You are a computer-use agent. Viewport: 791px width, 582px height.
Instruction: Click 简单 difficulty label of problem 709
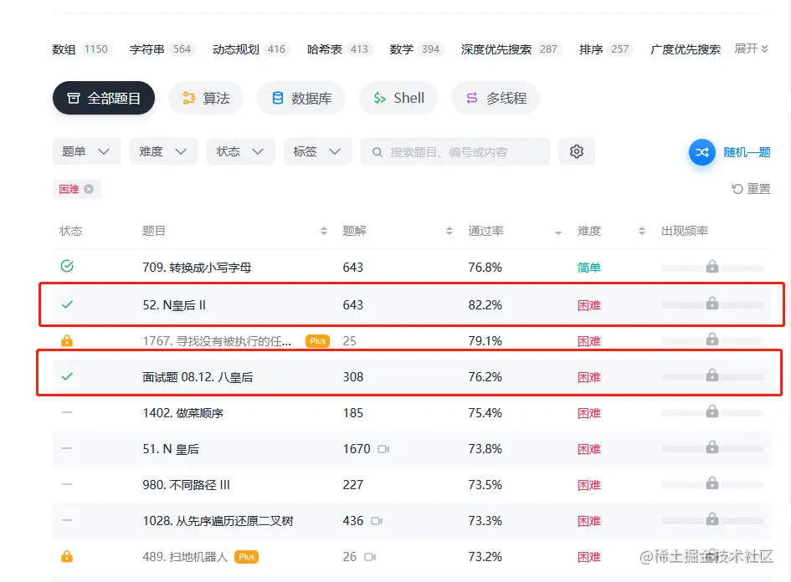tap(589, 267)
